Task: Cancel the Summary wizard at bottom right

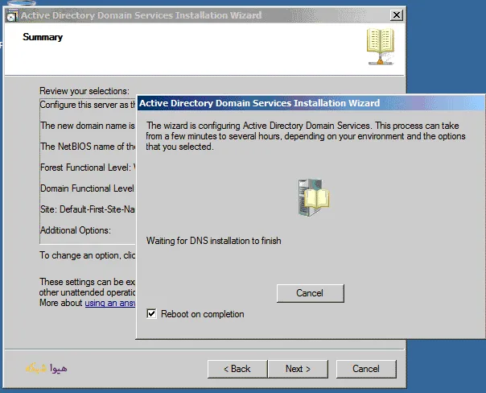Action: [366, 369]
